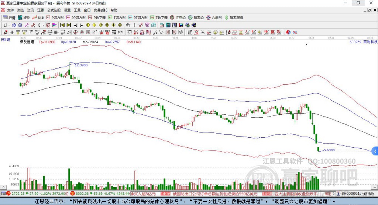The height and width of the screenshot is (205, 378).
Task: Open the 工具 menu
Action: (x=77, y=10)
